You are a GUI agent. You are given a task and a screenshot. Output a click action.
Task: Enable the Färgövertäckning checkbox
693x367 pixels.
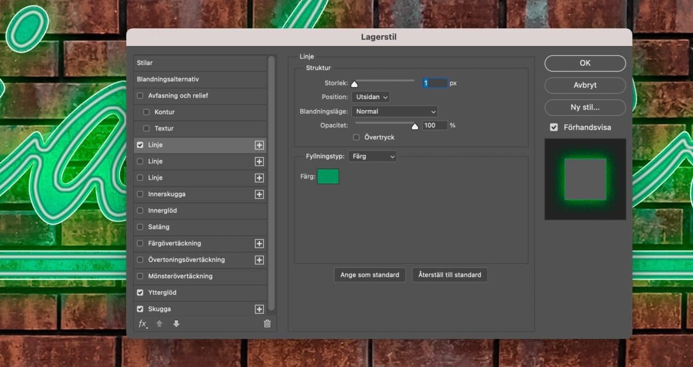tap(140, 244)
